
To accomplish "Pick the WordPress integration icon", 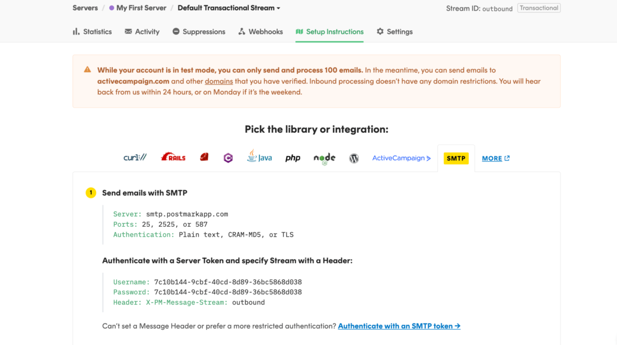I will pyautogui.click(x=354, y=158).
